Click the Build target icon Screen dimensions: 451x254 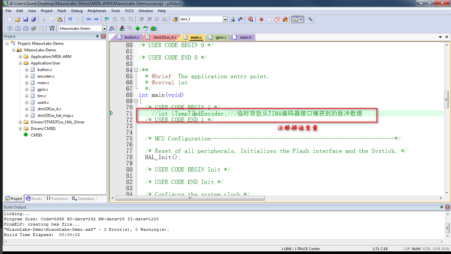[x=18, y=28]
